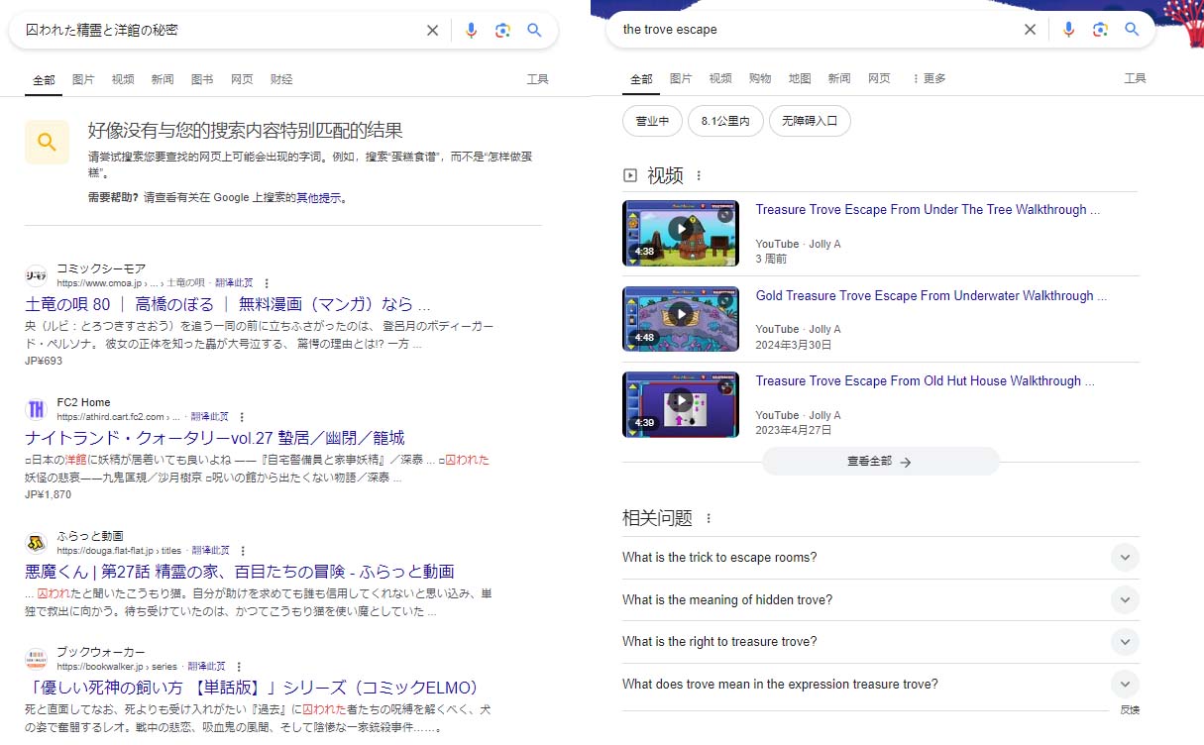Image resolution: width=1204 pixels, height=745 pixels.
Task: Play the Treasure Trove Escape Under The Tree video
Action: pyautogui.click(x=680, y=233)
